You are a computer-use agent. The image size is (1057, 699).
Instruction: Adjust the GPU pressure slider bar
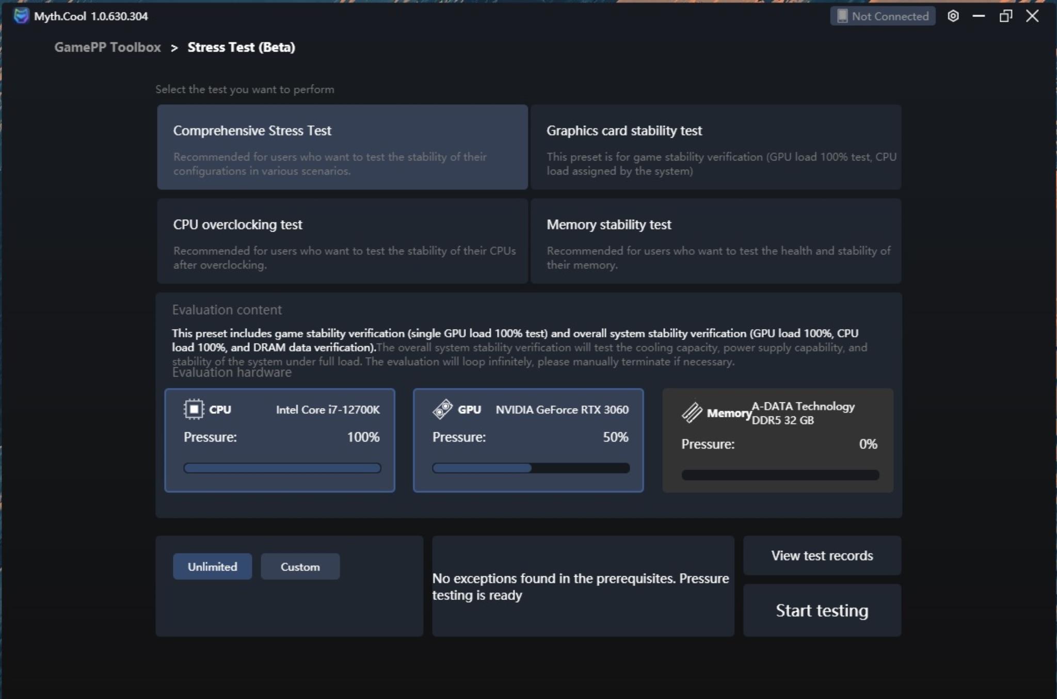(531, 468)
